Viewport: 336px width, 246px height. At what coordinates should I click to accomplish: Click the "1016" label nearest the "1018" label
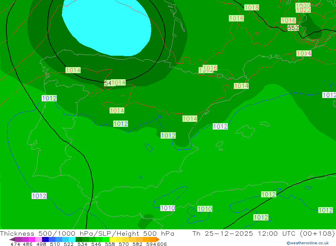pos(236,18)
